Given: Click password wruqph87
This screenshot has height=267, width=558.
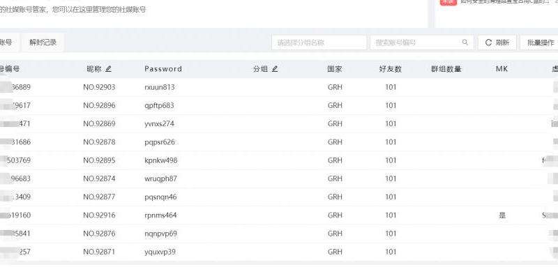Looking at the screenshot, I should click(161, 179).
